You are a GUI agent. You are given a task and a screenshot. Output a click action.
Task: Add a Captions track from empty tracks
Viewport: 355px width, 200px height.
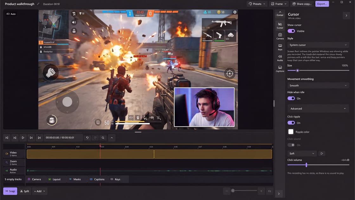click(97, 179)
